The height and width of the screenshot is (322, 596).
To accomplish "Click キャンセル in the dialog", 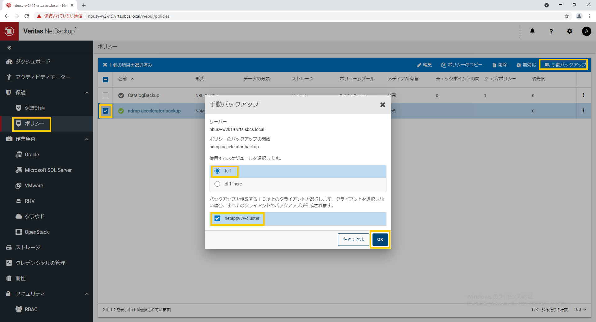I will [x=353, y=239].
